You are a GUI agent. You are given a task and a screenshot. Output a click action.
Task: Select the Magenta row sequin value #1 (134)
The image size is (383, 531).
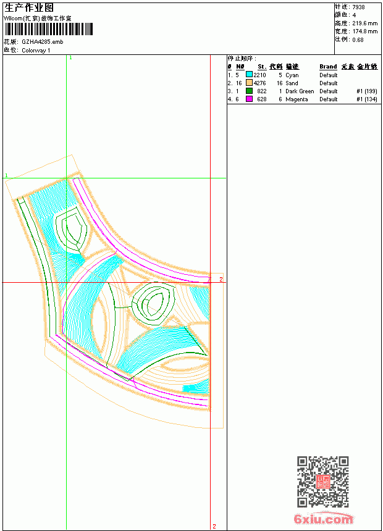click(x=367, y=99)
